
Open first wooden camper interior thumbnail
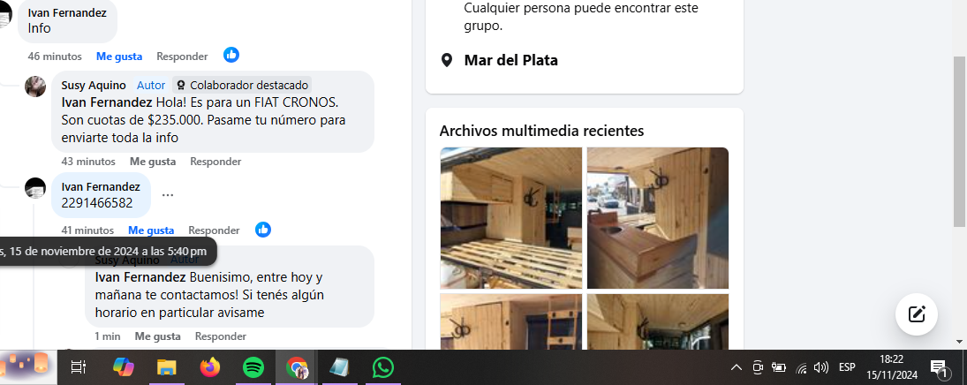pos(511,218)
